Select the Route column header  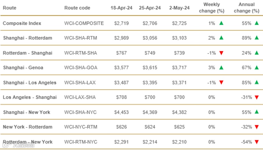pyautogui.click(x=10, y=8)
